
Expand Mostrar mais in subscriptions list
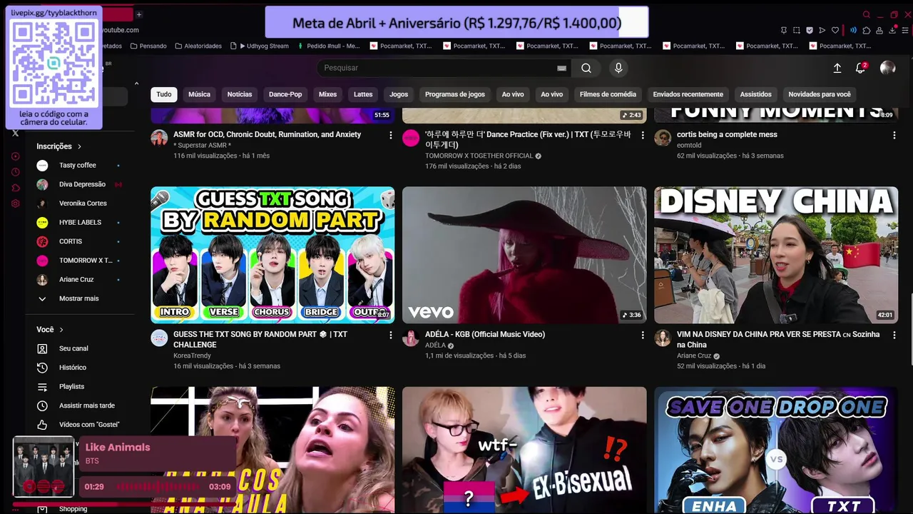point(78,298)
